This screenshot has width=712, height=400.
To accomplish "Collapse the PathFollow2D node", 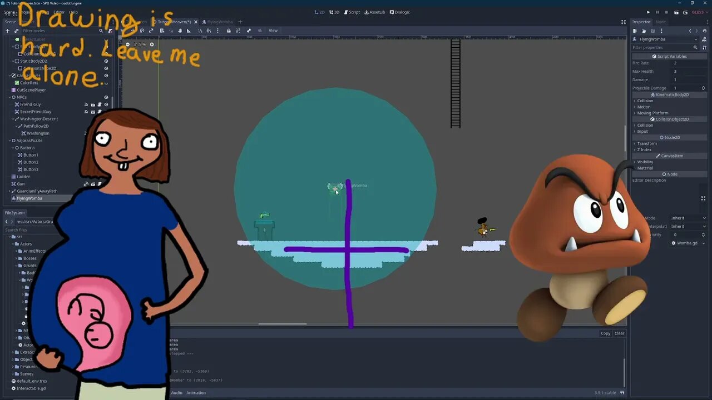I will tap(17, 126).
